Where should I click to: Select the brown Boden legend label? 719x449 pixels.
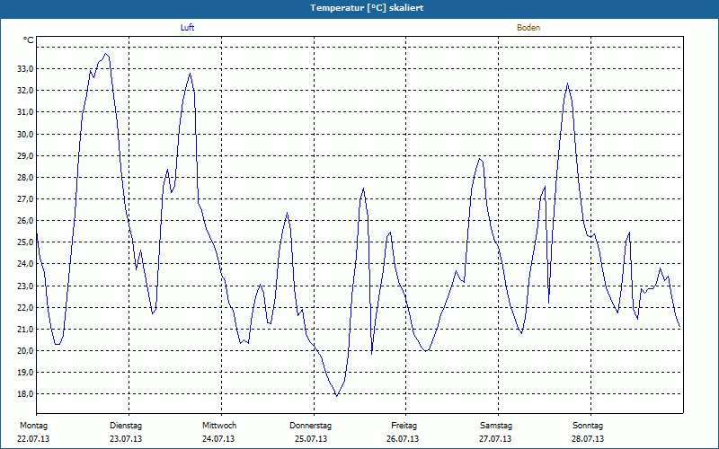(x=528, y=28)
